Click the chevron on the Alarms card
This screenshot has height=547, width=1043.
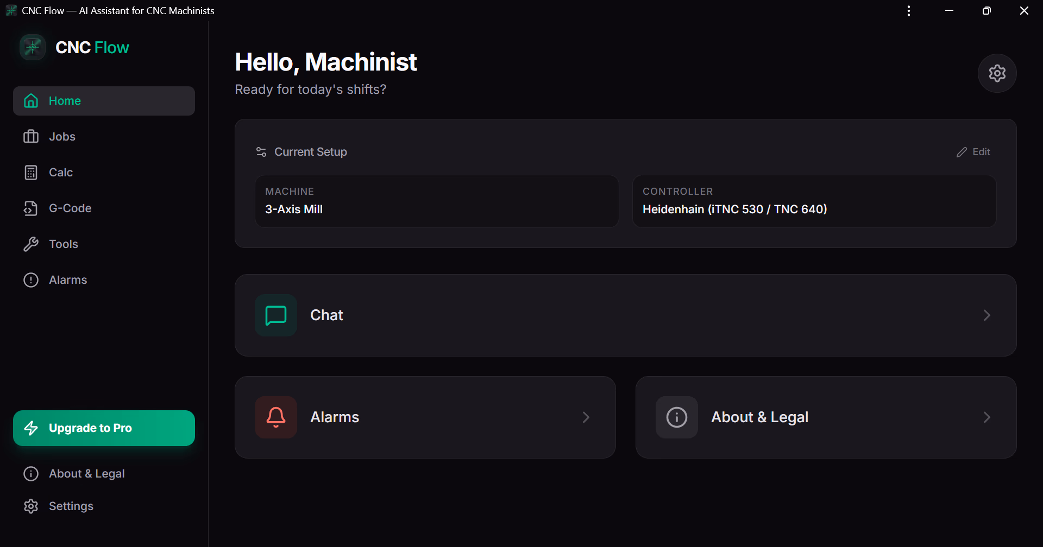(586, 417)
